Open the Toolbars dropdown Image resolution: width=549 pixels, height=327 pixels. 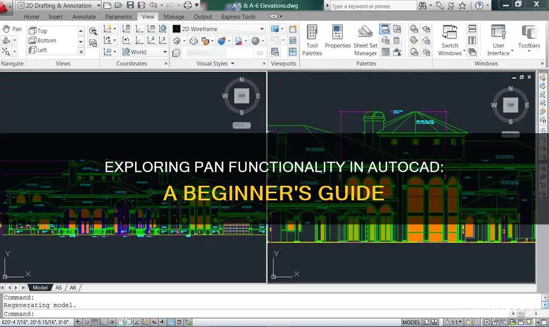(x=529, y=39)
